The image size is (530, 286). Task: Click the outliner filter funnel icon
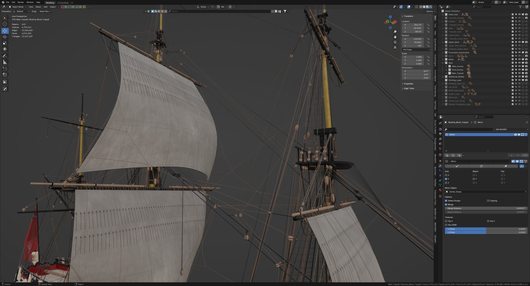(521, 7)
